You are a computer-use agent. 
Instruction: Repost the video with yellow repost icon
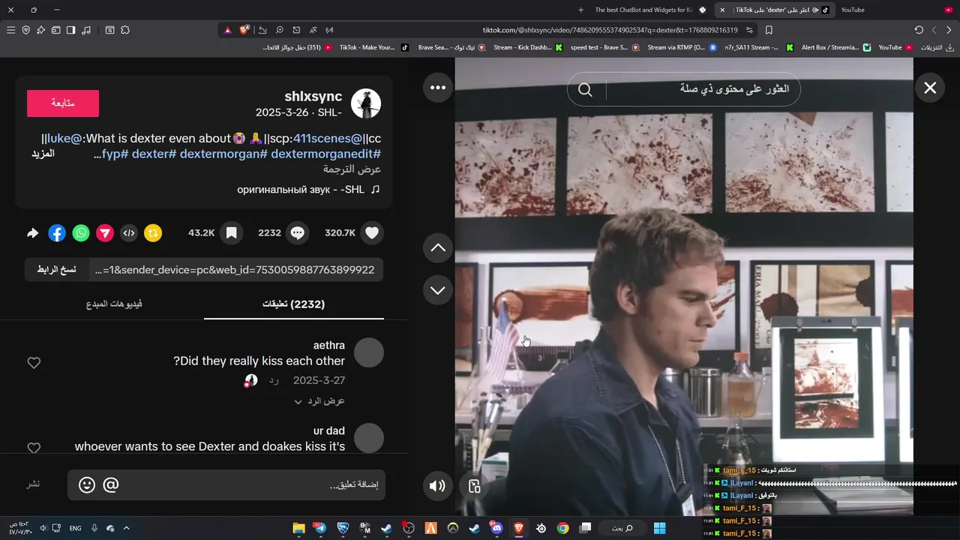153,233
